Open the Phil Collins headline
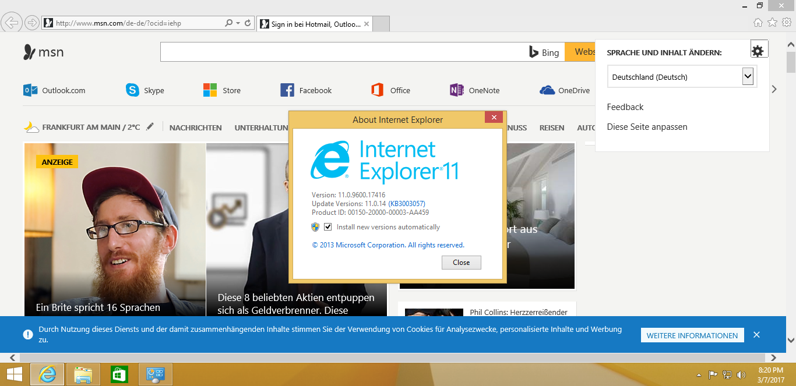 [x=519, y=313]
